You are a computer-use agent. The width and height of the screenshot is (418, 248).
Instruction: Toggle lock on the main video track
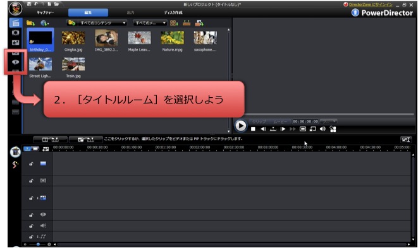coord(31,163)
